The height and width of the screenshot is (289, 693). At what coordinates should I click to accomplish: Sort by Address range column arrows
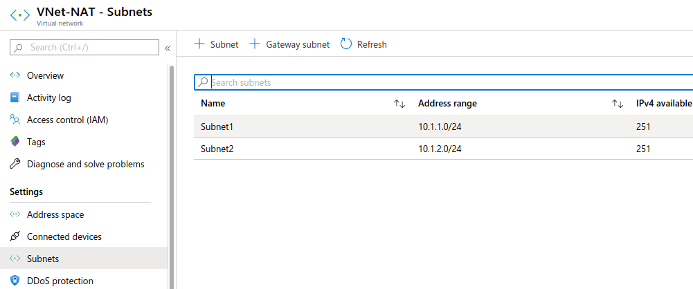pyautogui.click(x=618, y=104)
